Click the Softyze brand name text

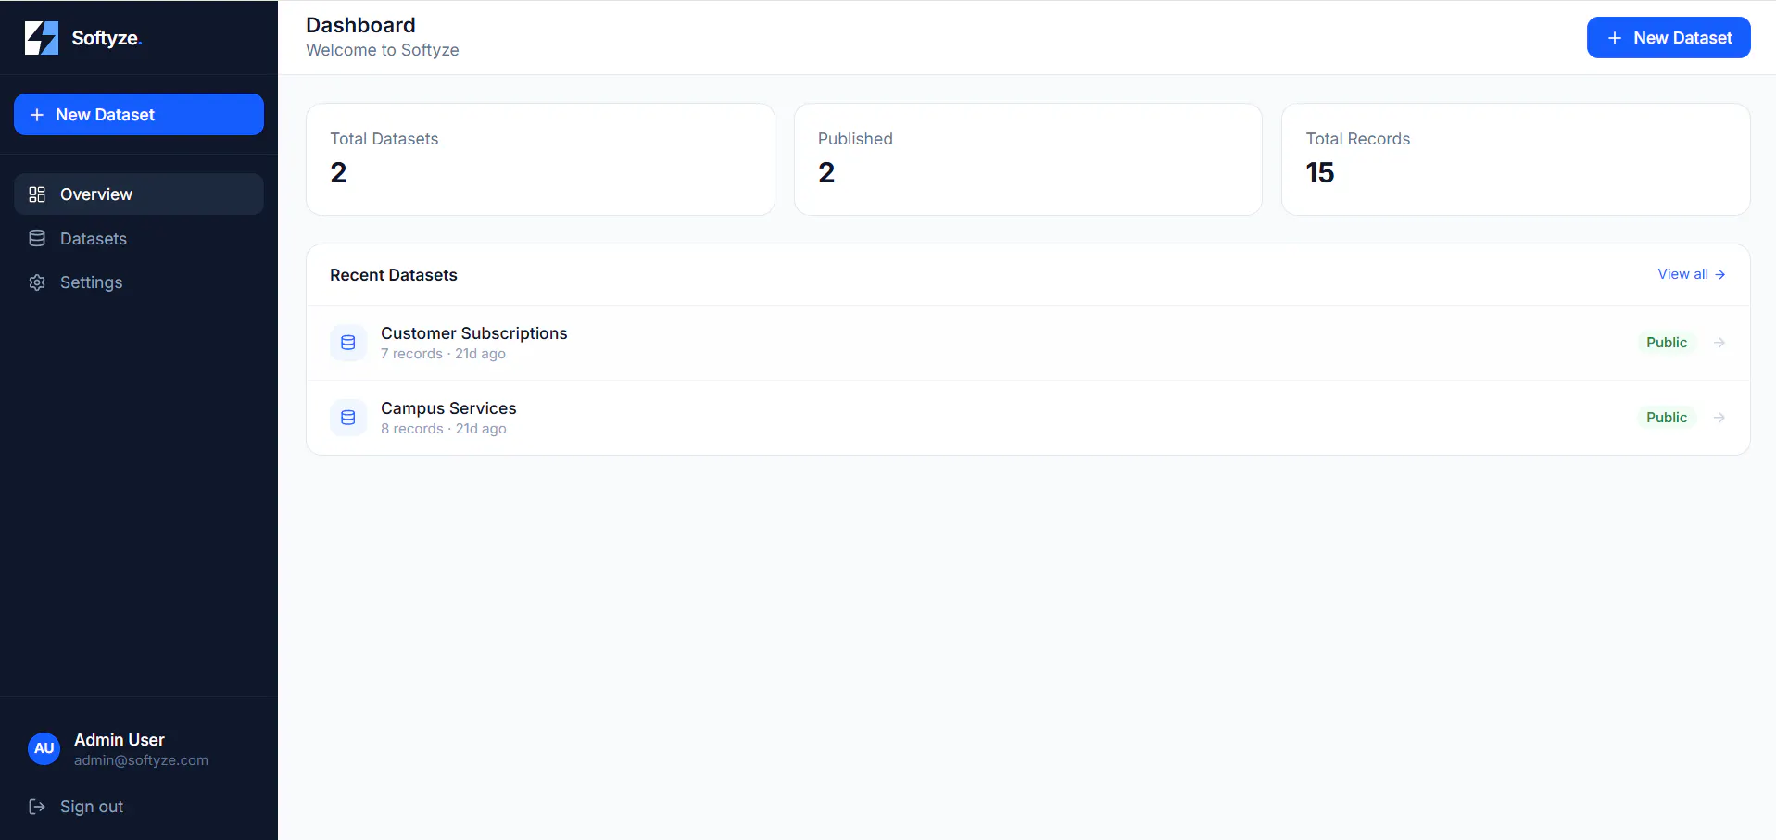(x=107, y=38)
